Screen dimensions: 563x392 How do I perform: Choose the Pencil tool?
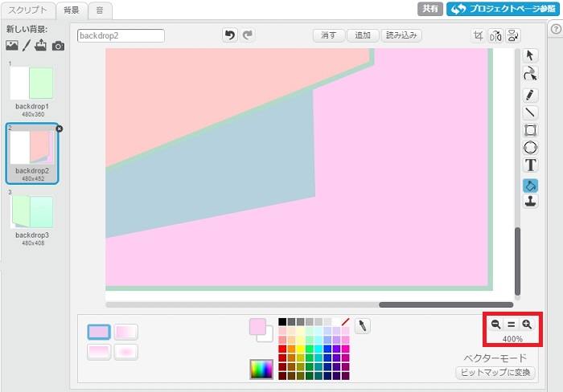[x=530, y=95]
